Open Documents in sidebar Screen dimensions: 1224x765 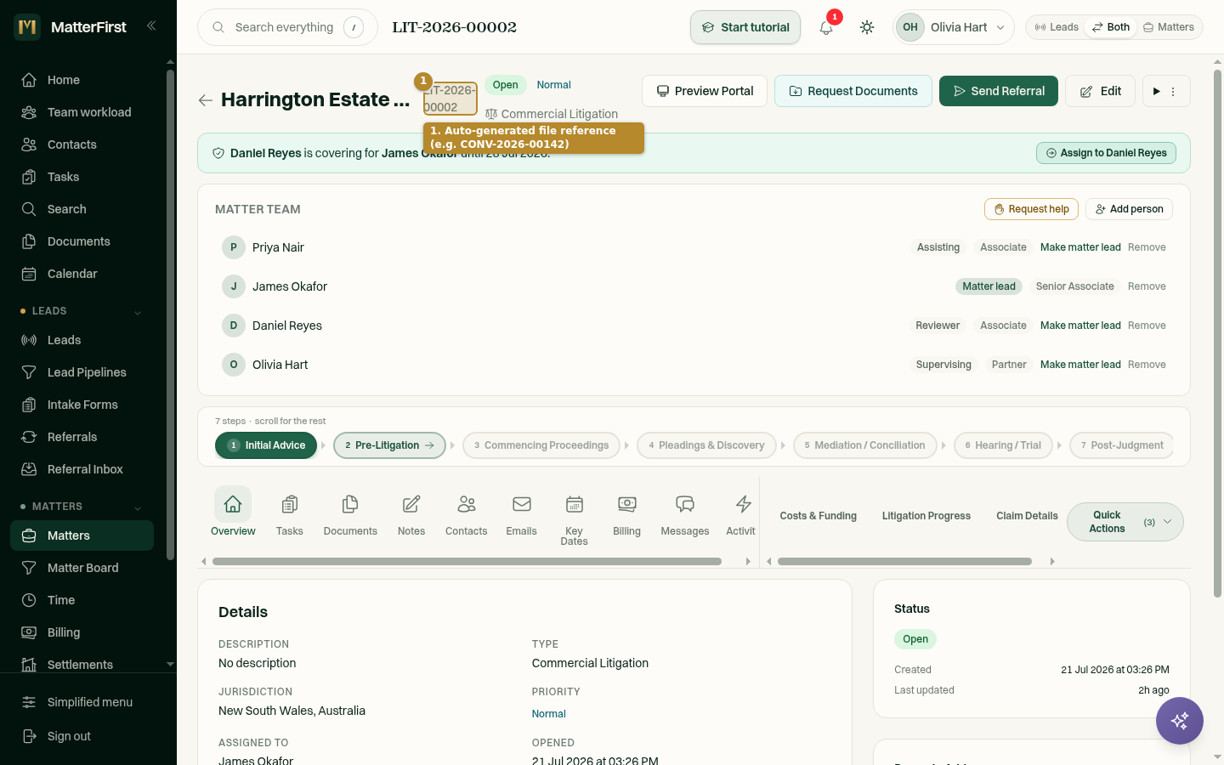coord(82,241)
